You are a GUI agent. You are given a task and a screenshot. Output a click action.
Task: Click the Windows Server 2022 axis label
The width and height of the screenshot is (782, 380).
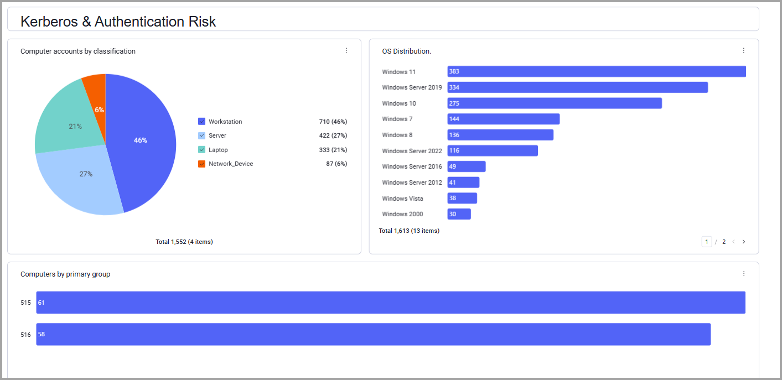pyautogui.click(x=412, y=151)
